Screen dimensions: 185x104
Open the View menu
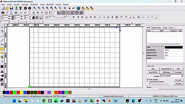tap(58, 4)
